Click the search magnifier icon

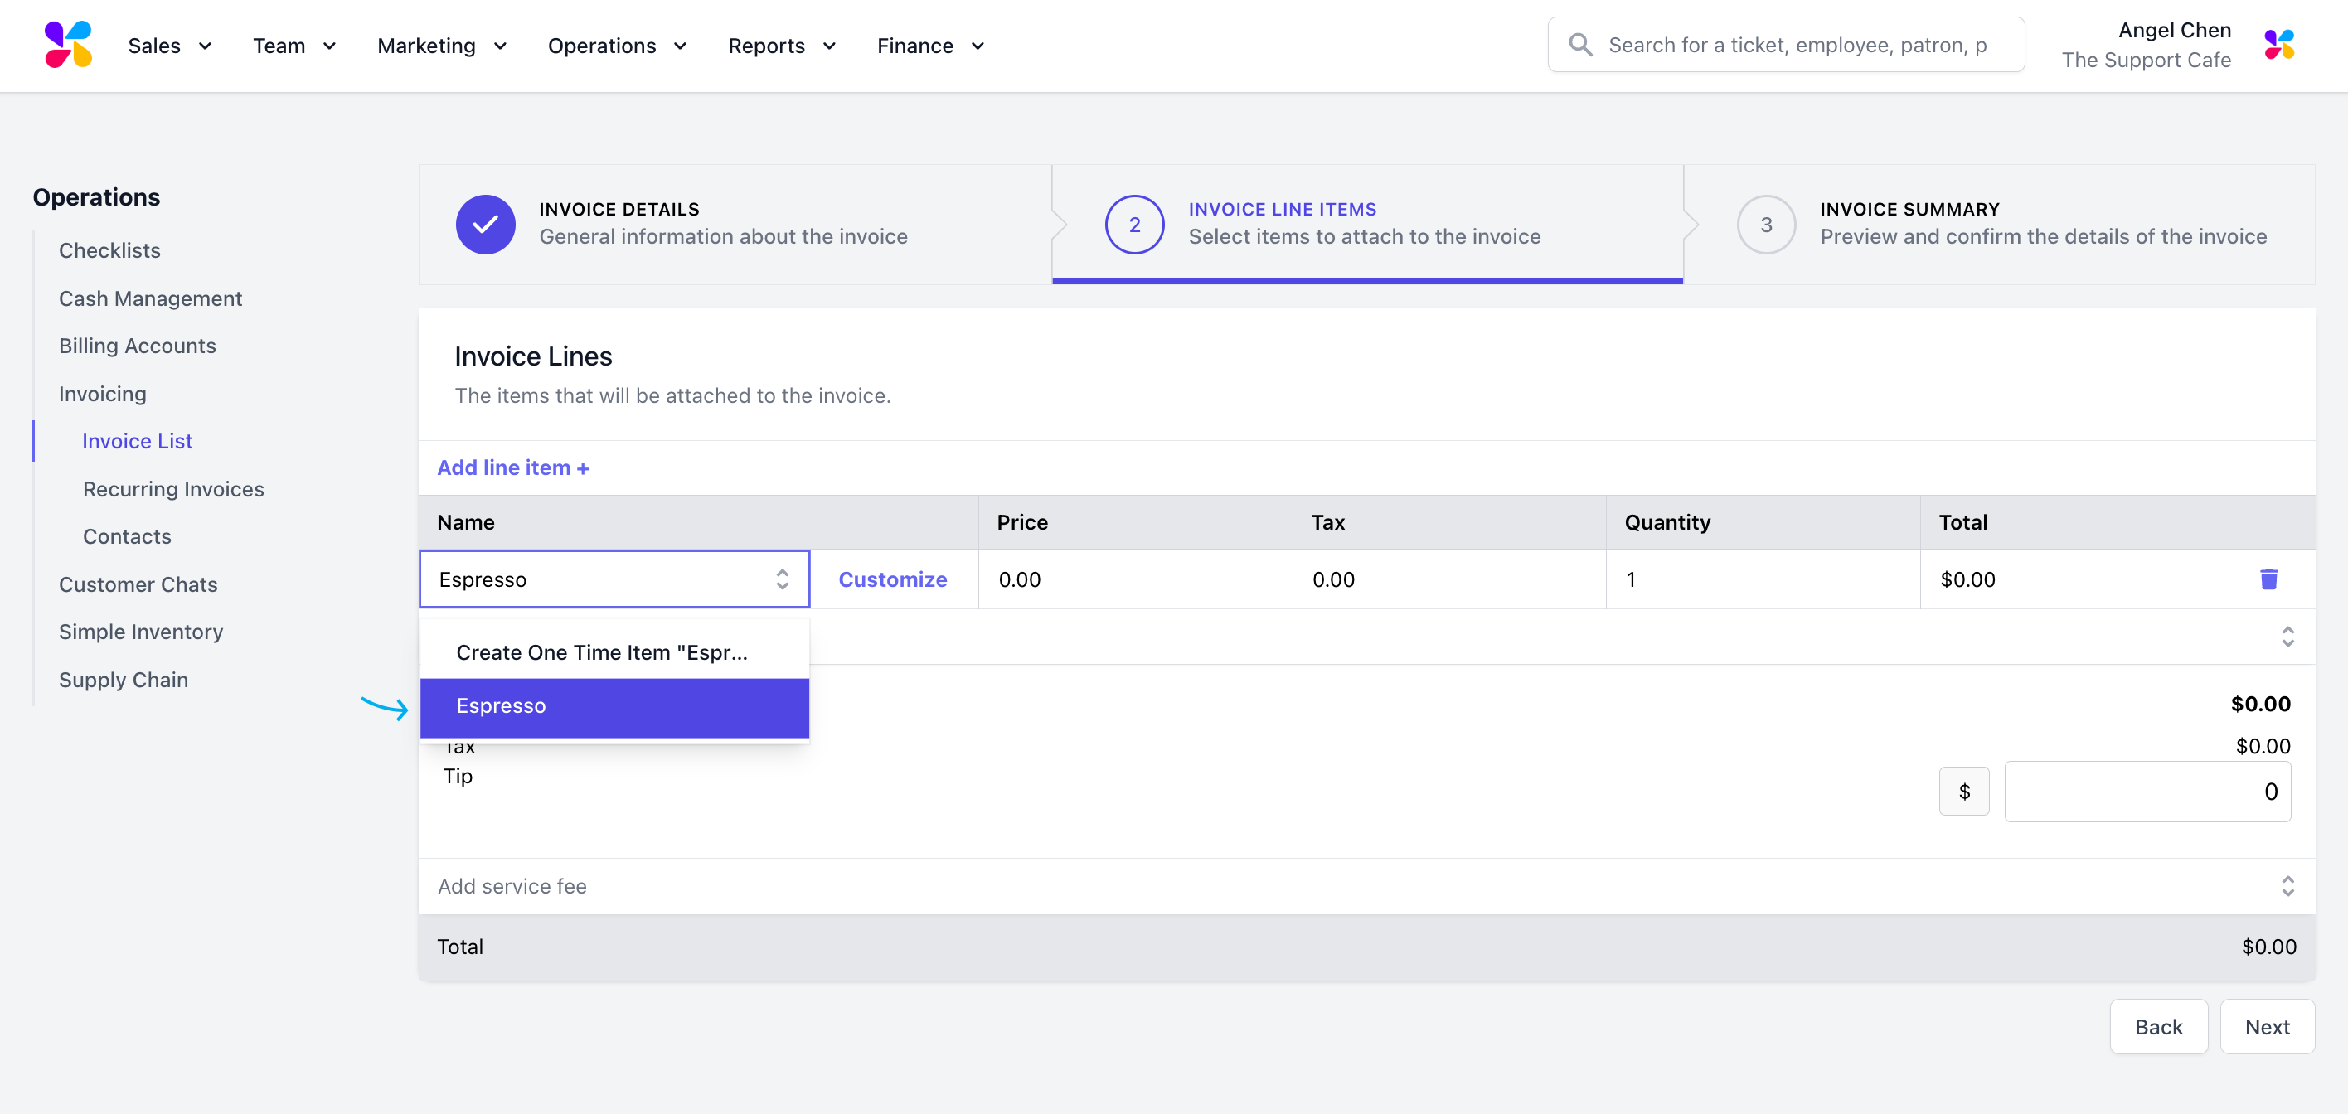1580,45
